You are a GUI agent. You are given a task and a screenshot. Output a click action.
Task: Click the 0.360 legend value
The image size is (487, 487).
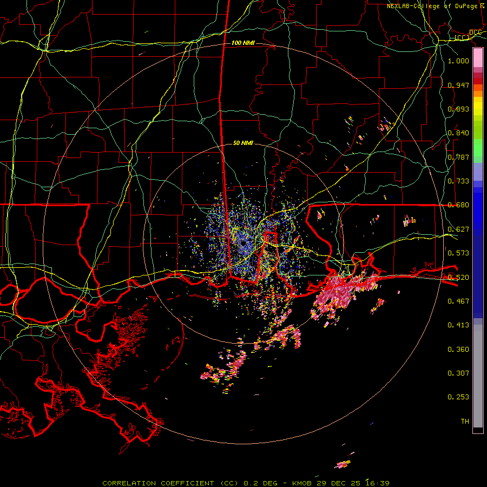click(458, 350)
